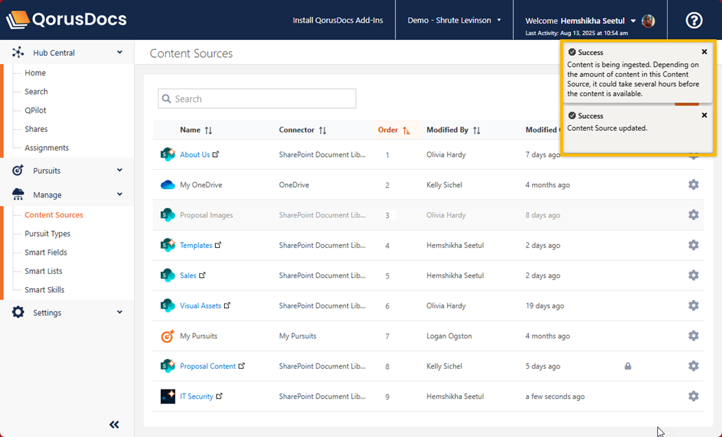Screen dimensions: 722x437
Task: Open external link icon beside About Us
Action: point(216,155)
